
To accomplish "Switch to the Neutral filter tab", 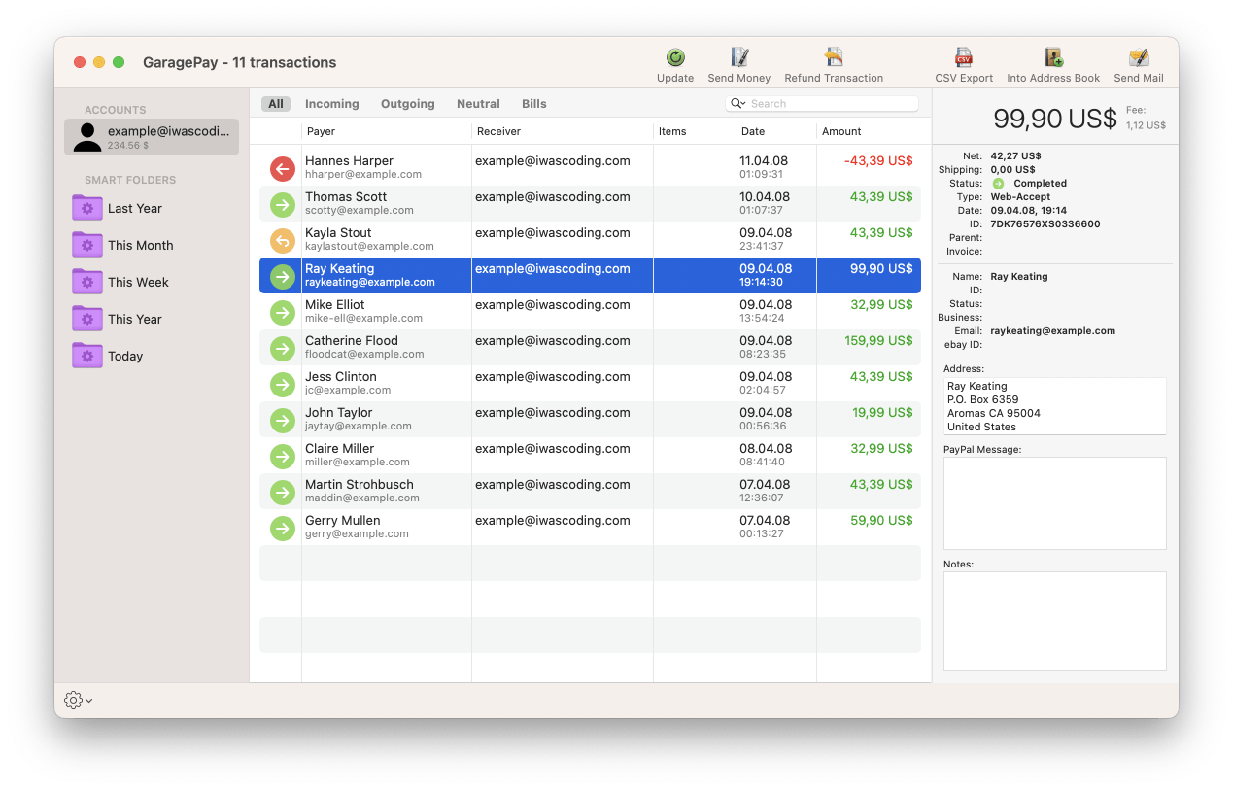I will pyautogui.click(x=478, y=104).
